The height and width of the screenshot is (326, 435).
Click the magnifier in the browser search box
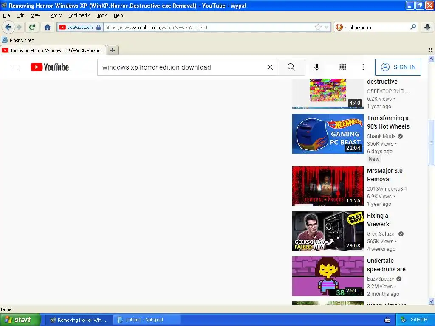(413, 27)
